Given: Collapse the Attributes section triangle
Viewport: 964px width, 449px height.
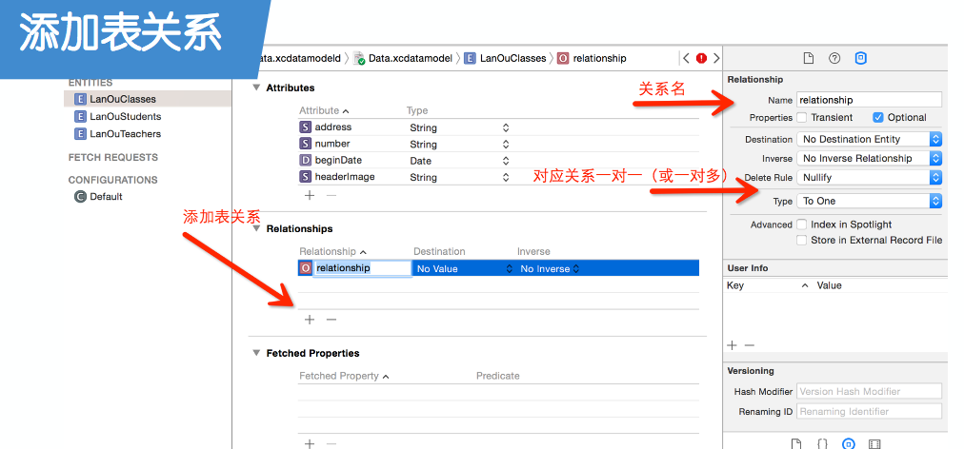Looking at the screenshot, I should (255, 88).
